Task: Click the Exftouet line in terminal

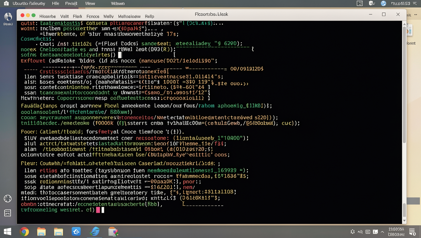Action: pos(119,61)
